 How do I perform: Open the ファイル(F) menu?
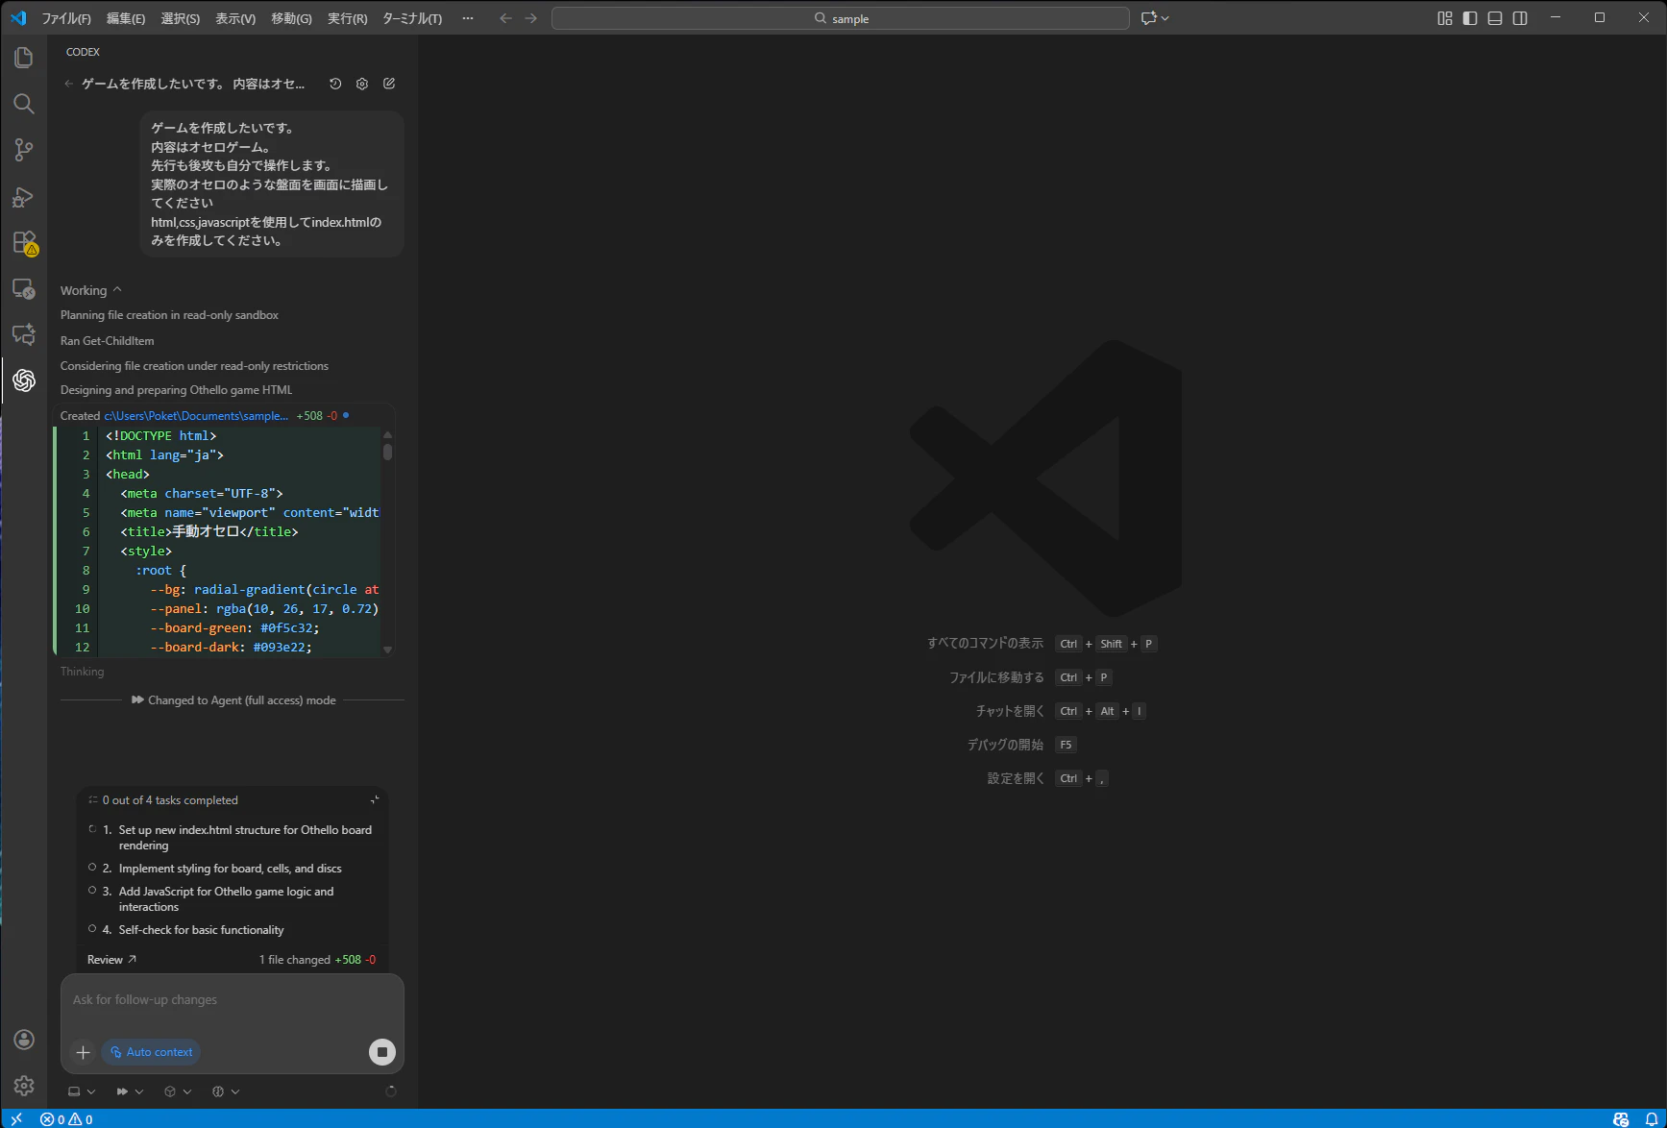66,18
